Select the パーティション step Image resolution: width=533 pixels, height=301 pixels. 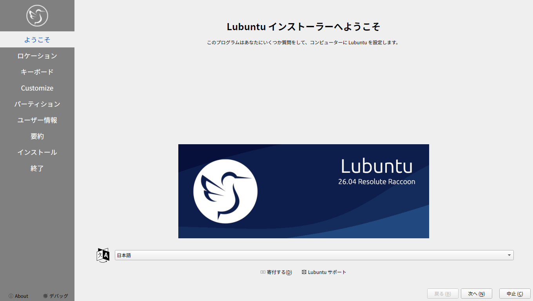(x=37, y=104)
